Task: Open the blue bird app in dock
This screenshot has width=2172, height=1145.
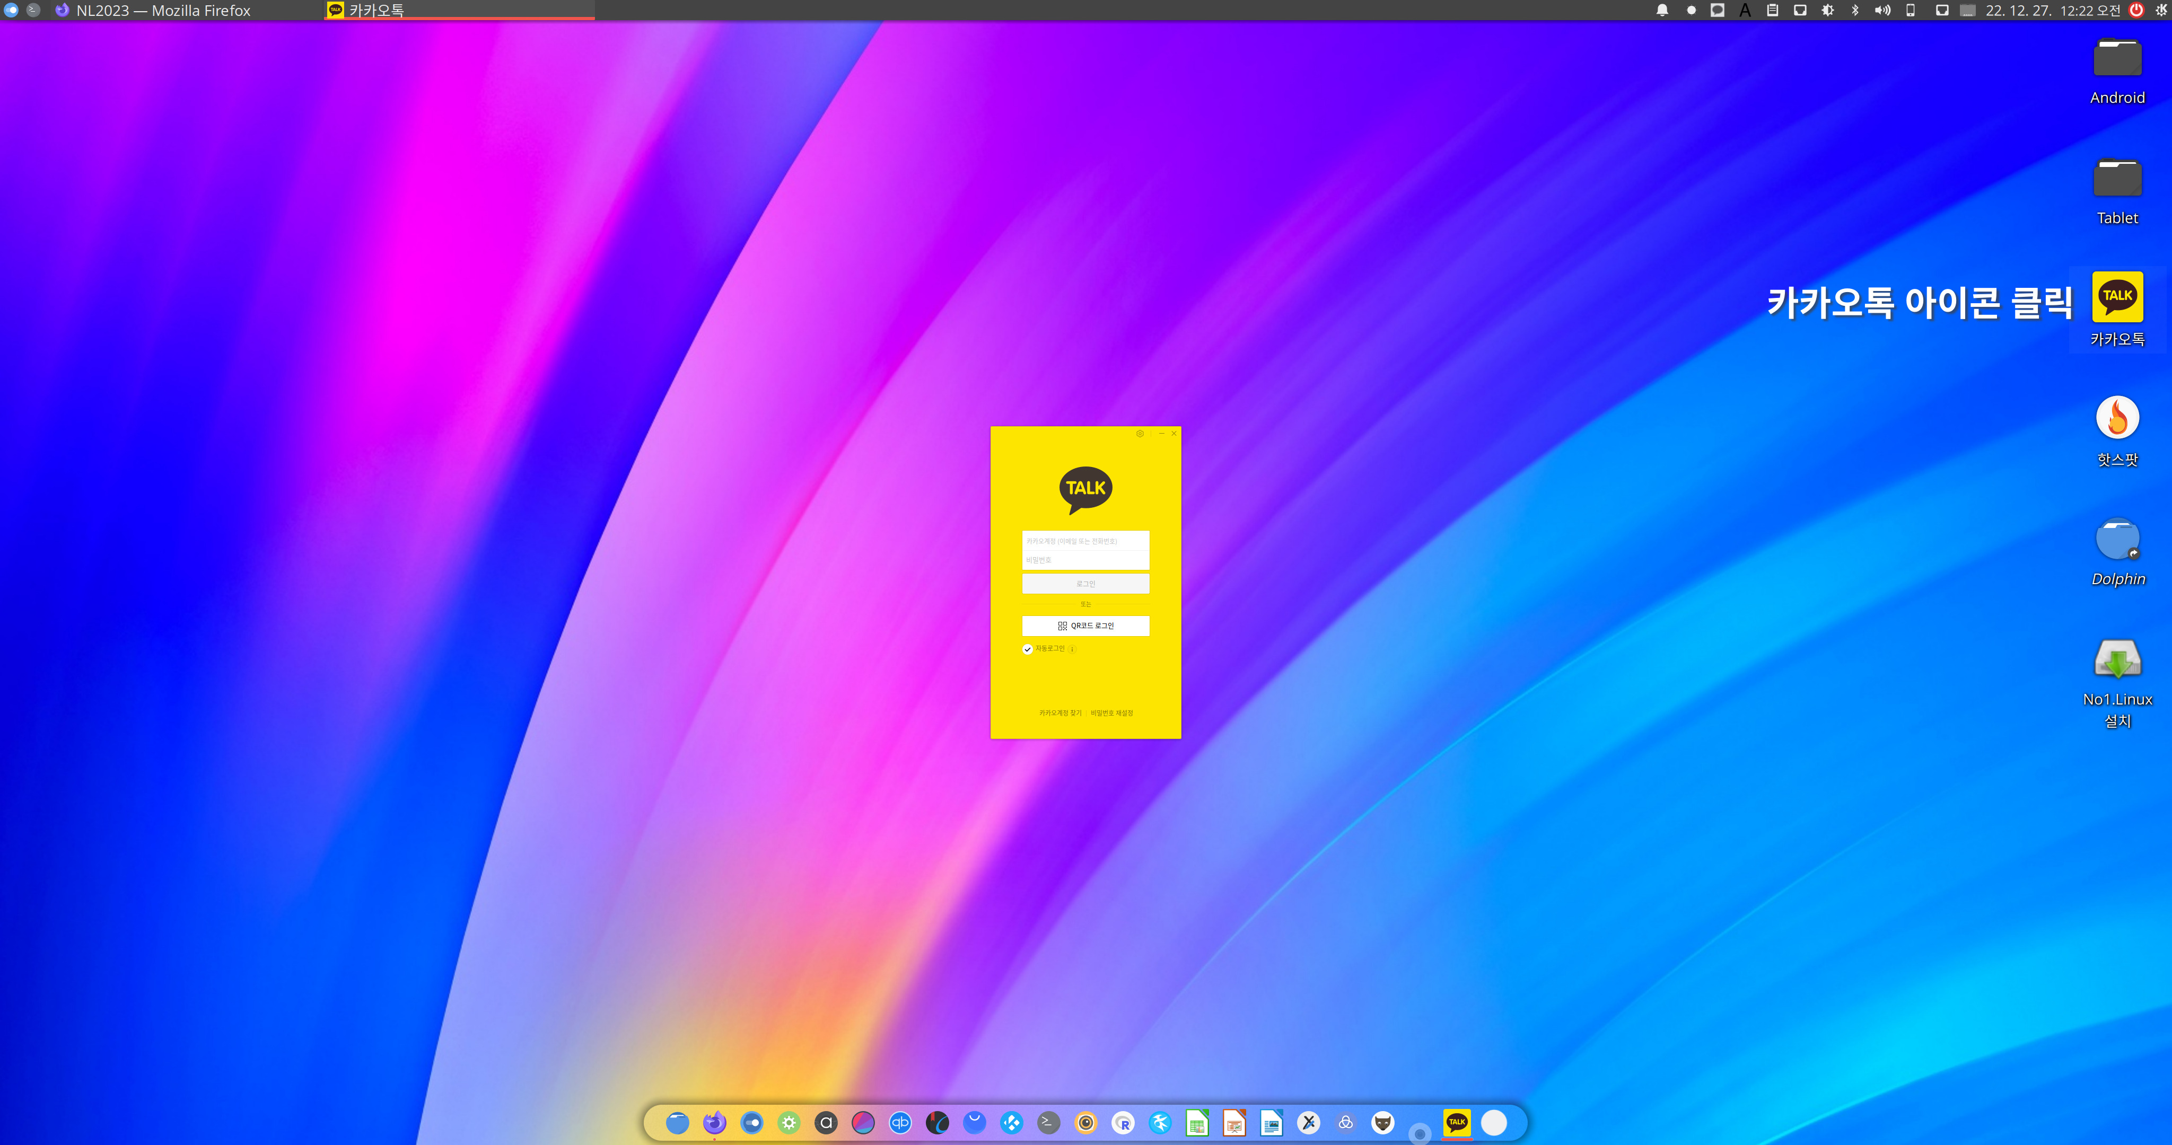Action: [1160, 1122]
